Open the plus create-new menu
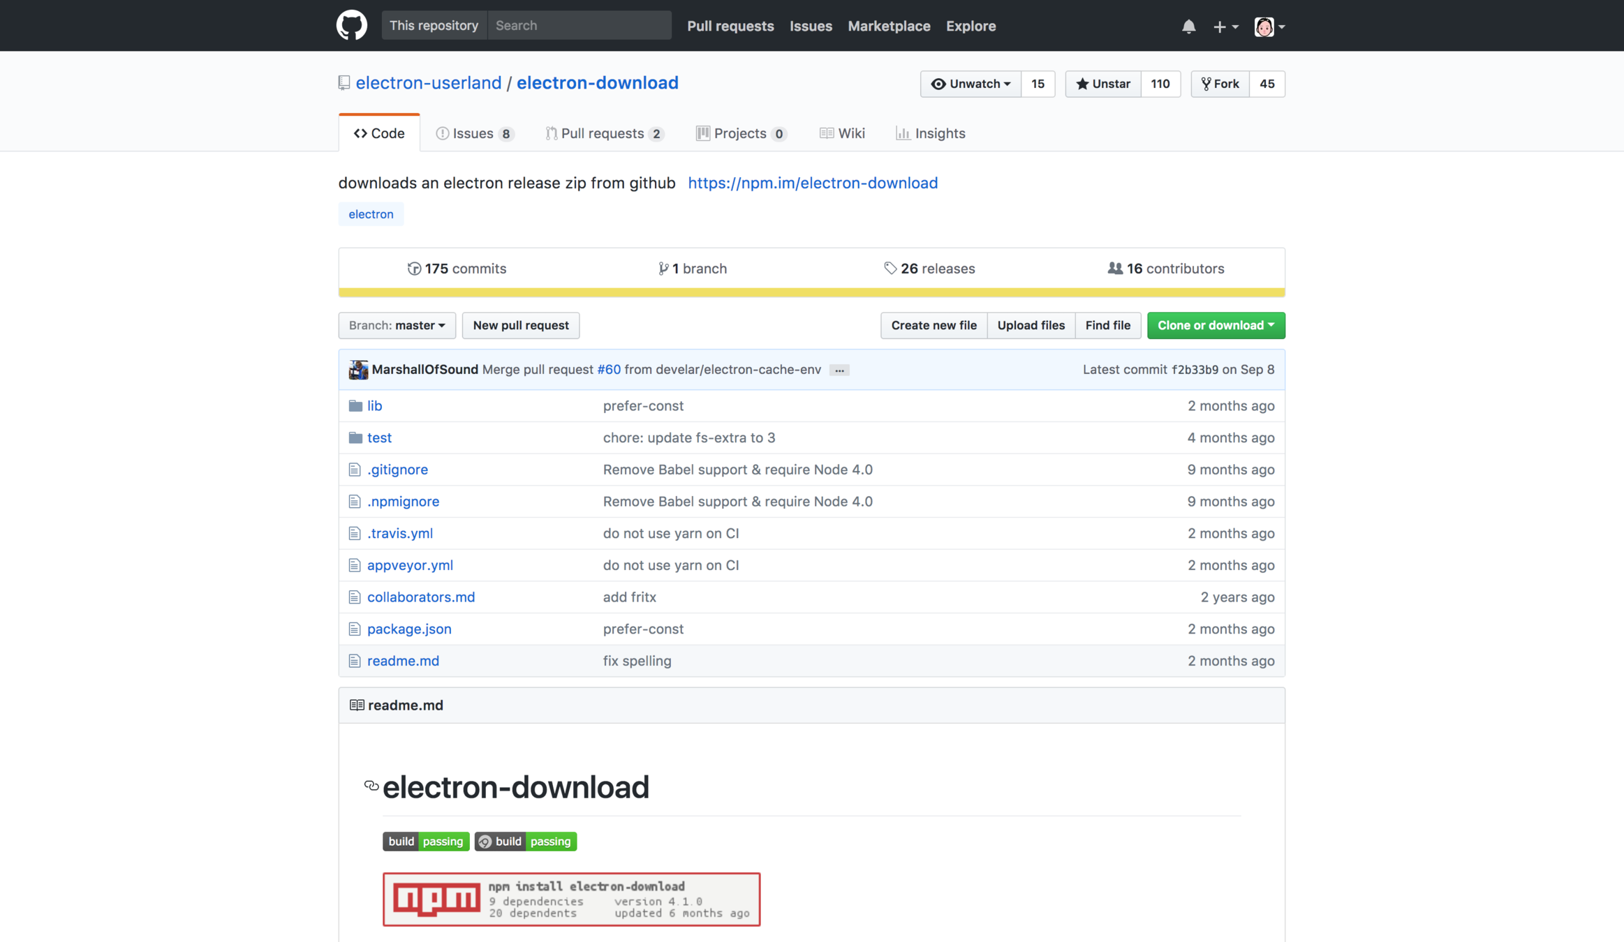Image resolution: width=1624 pixels, height=942 pixels. (1225, 27)
